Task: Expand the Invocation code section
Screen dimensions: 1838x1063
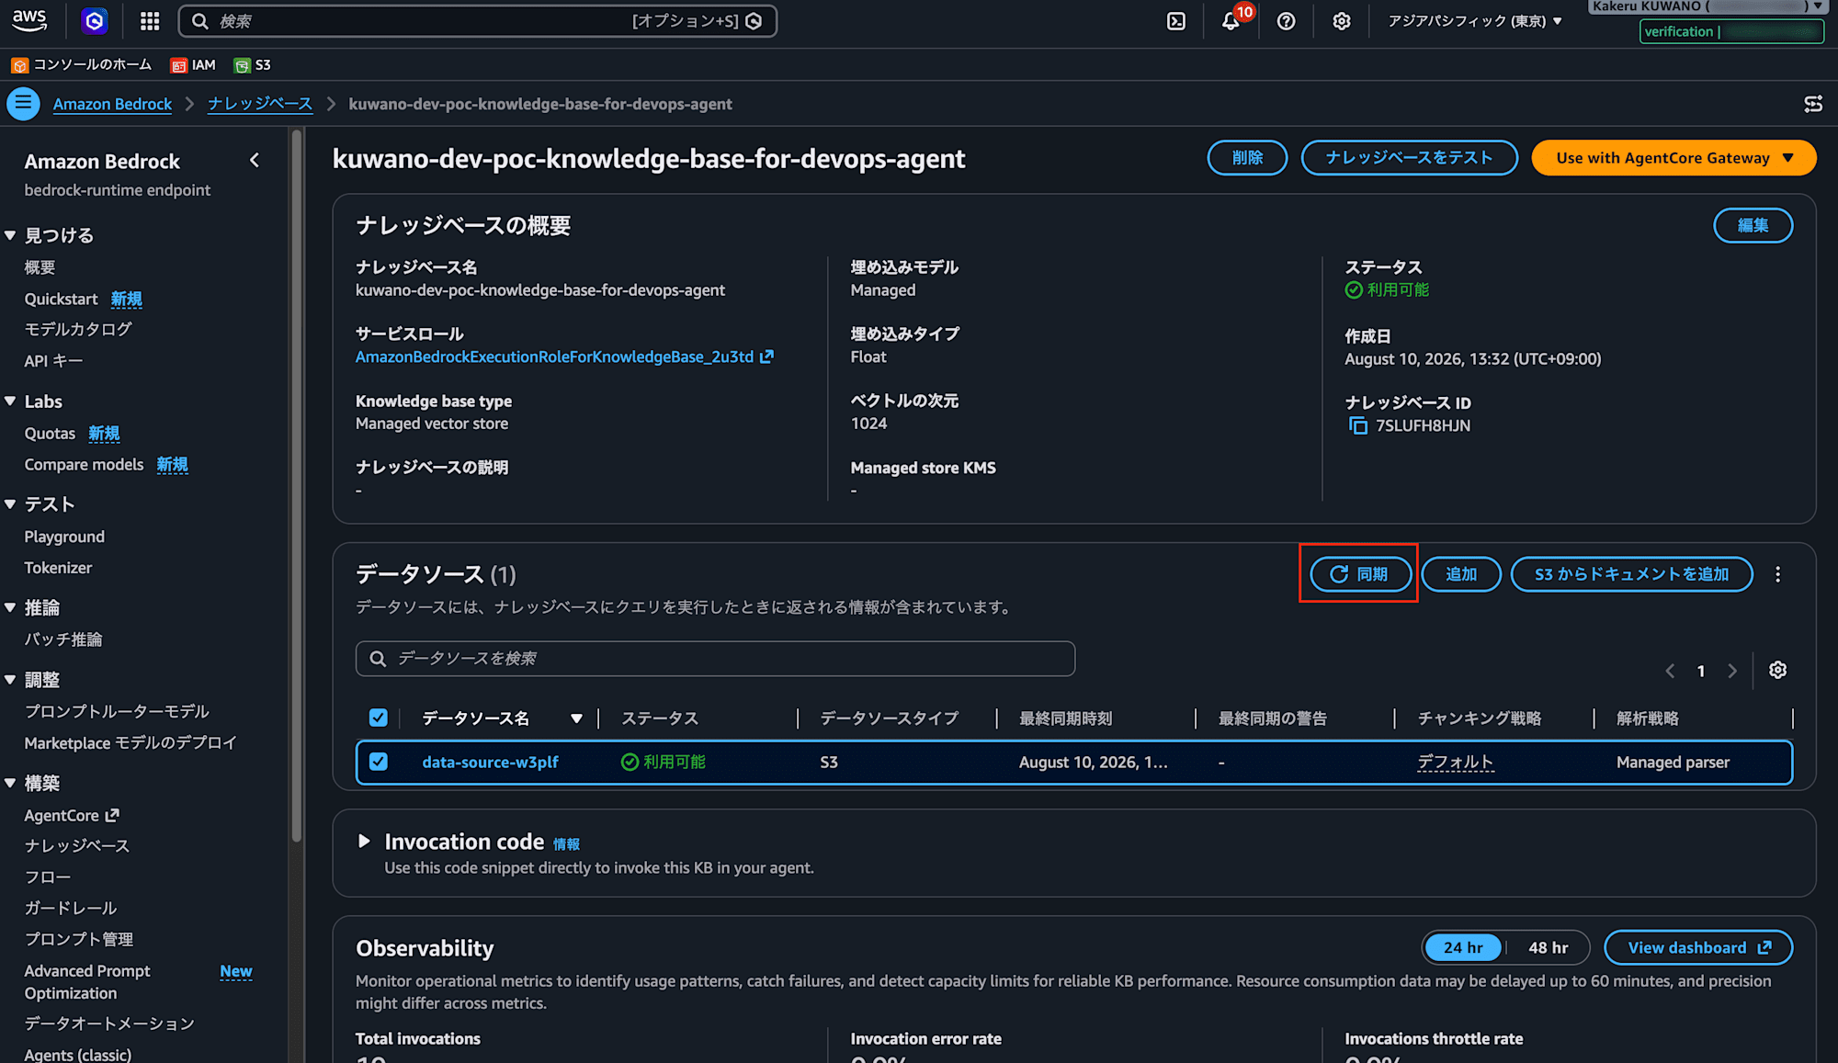Action: click(364, 841)
